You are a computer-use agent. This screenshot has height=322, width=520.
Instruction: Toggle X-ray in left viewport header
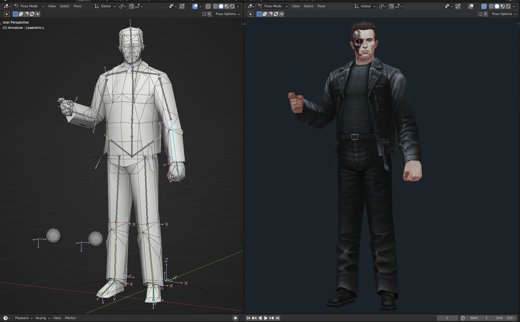tap(208, 6)
